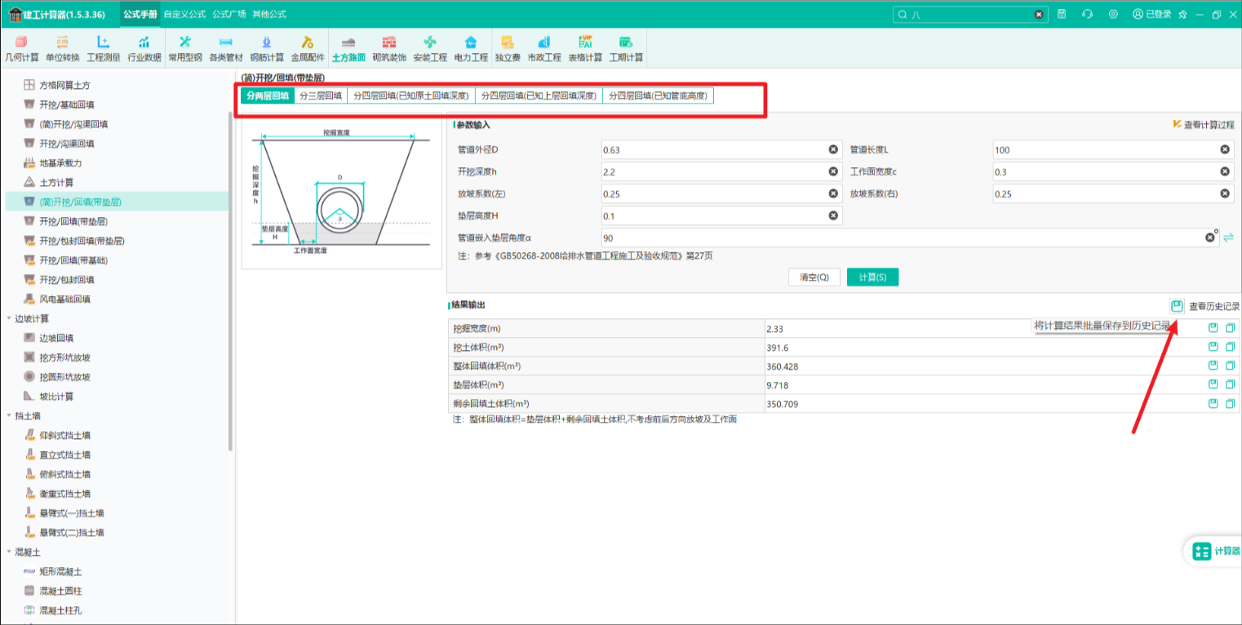The height and width of the screenshot is (625, 1242).
Task: Open the floating 计算器 button
Action: [1213, 551]
